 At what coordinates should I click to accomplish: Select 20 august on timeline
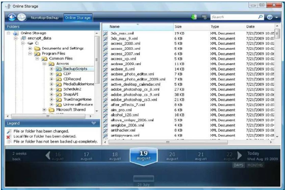[x=172, y=156]
